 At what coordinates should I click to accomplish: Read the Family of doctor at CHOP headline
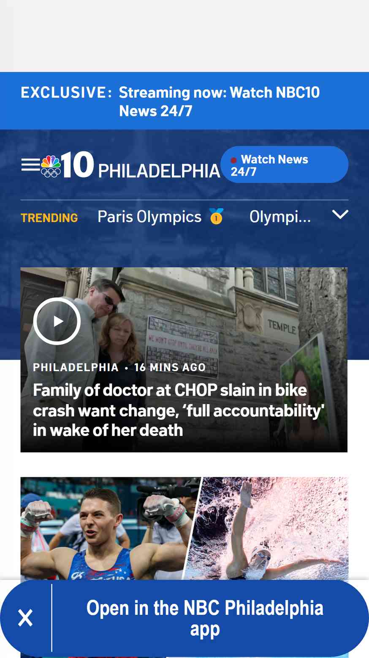click(x=179, y=410)
